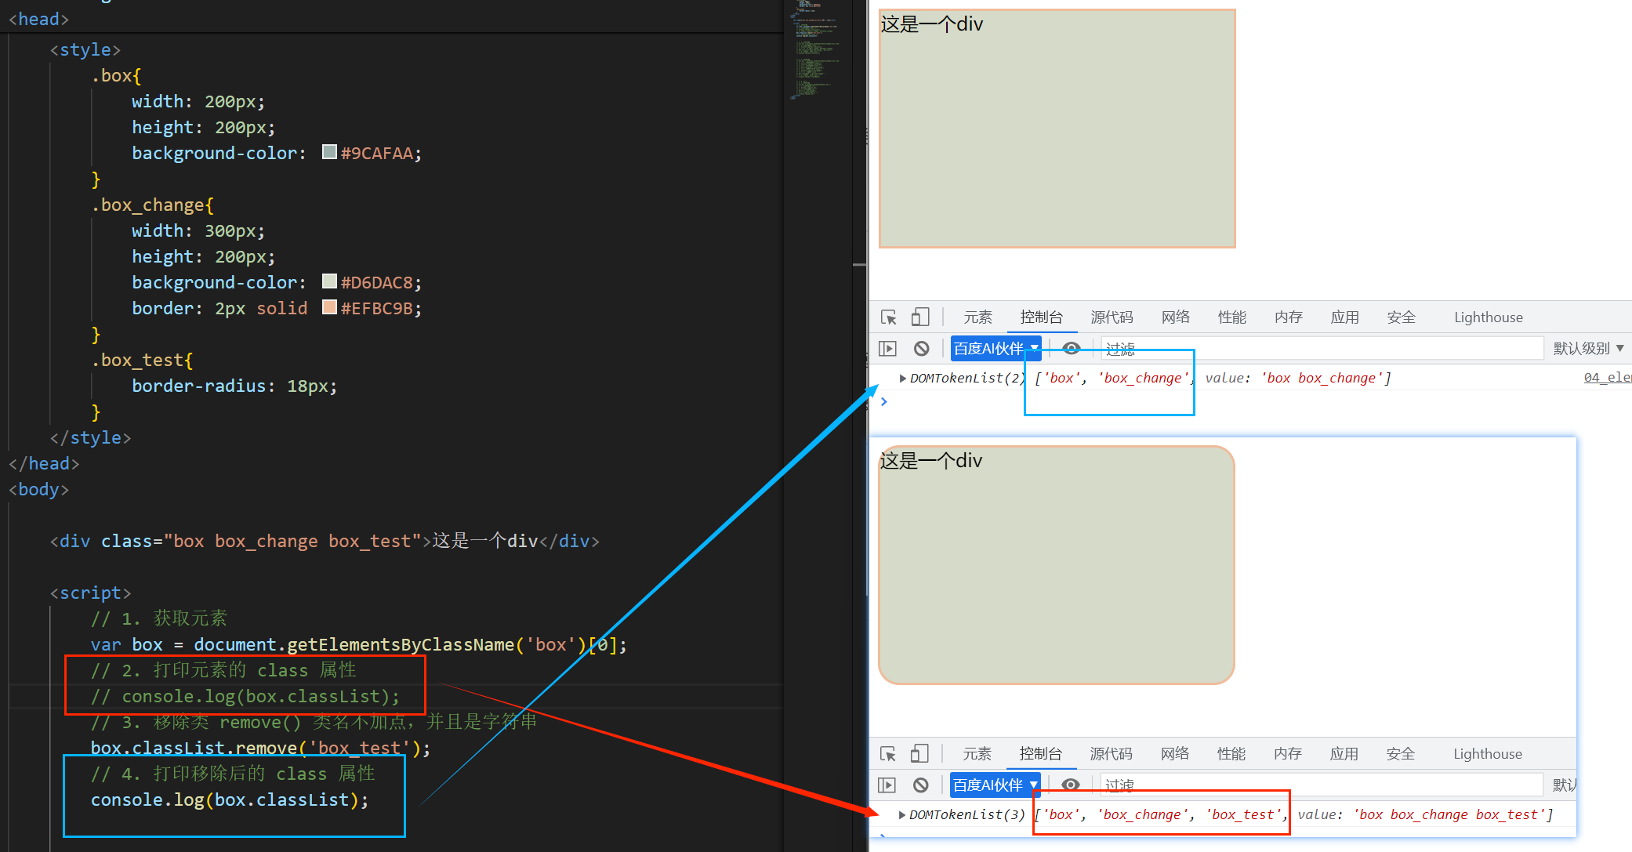Clear console in lower DevTools panel
This screenshot has width=1632, height=852.
pyautogui.click(x=921, y=785)
